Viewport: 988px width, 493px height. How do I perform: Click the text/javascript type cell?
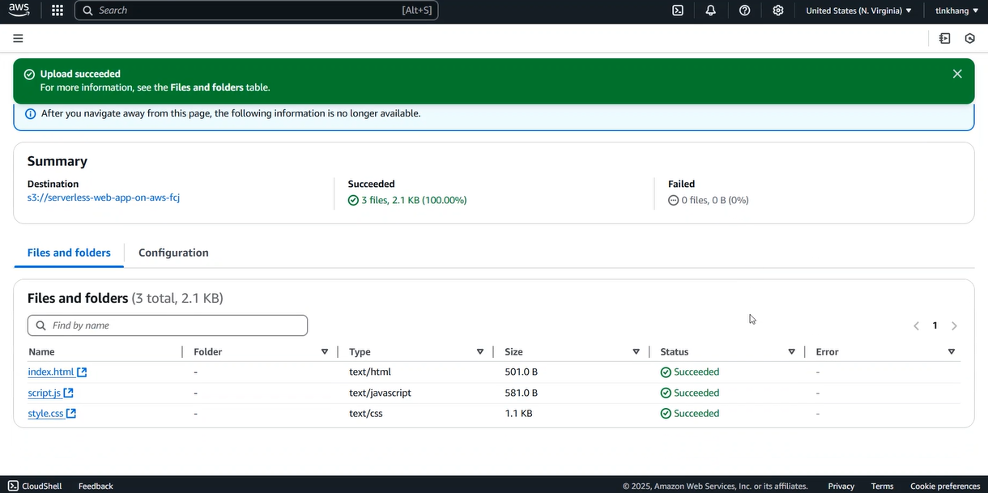(380, 393)
